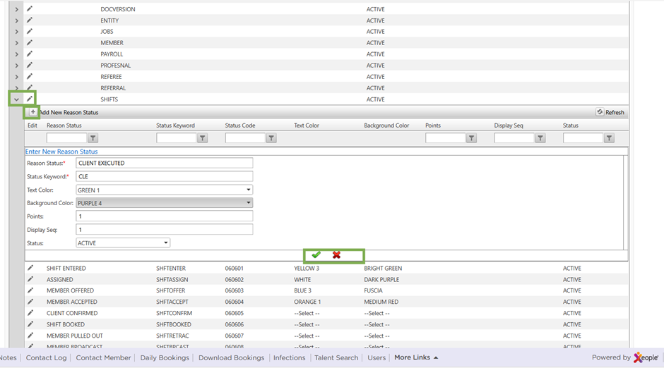The image size is (664, 368).
Task: Click the Reason Status filter text box
Action: coord(66,138)
